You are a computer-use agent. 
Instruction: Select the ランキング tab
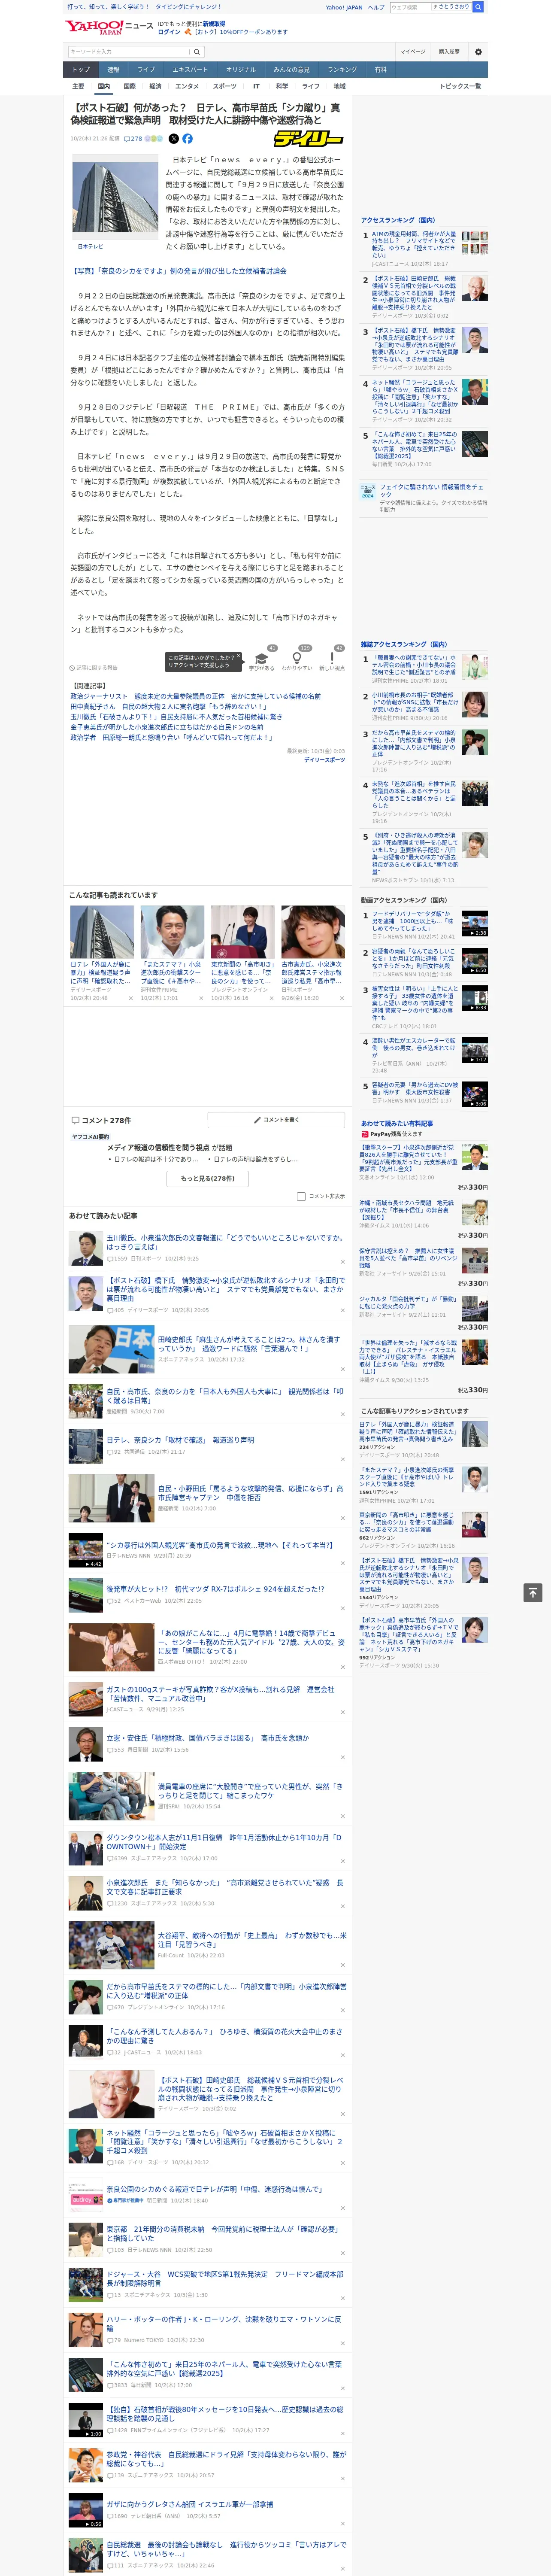point(342,70)
